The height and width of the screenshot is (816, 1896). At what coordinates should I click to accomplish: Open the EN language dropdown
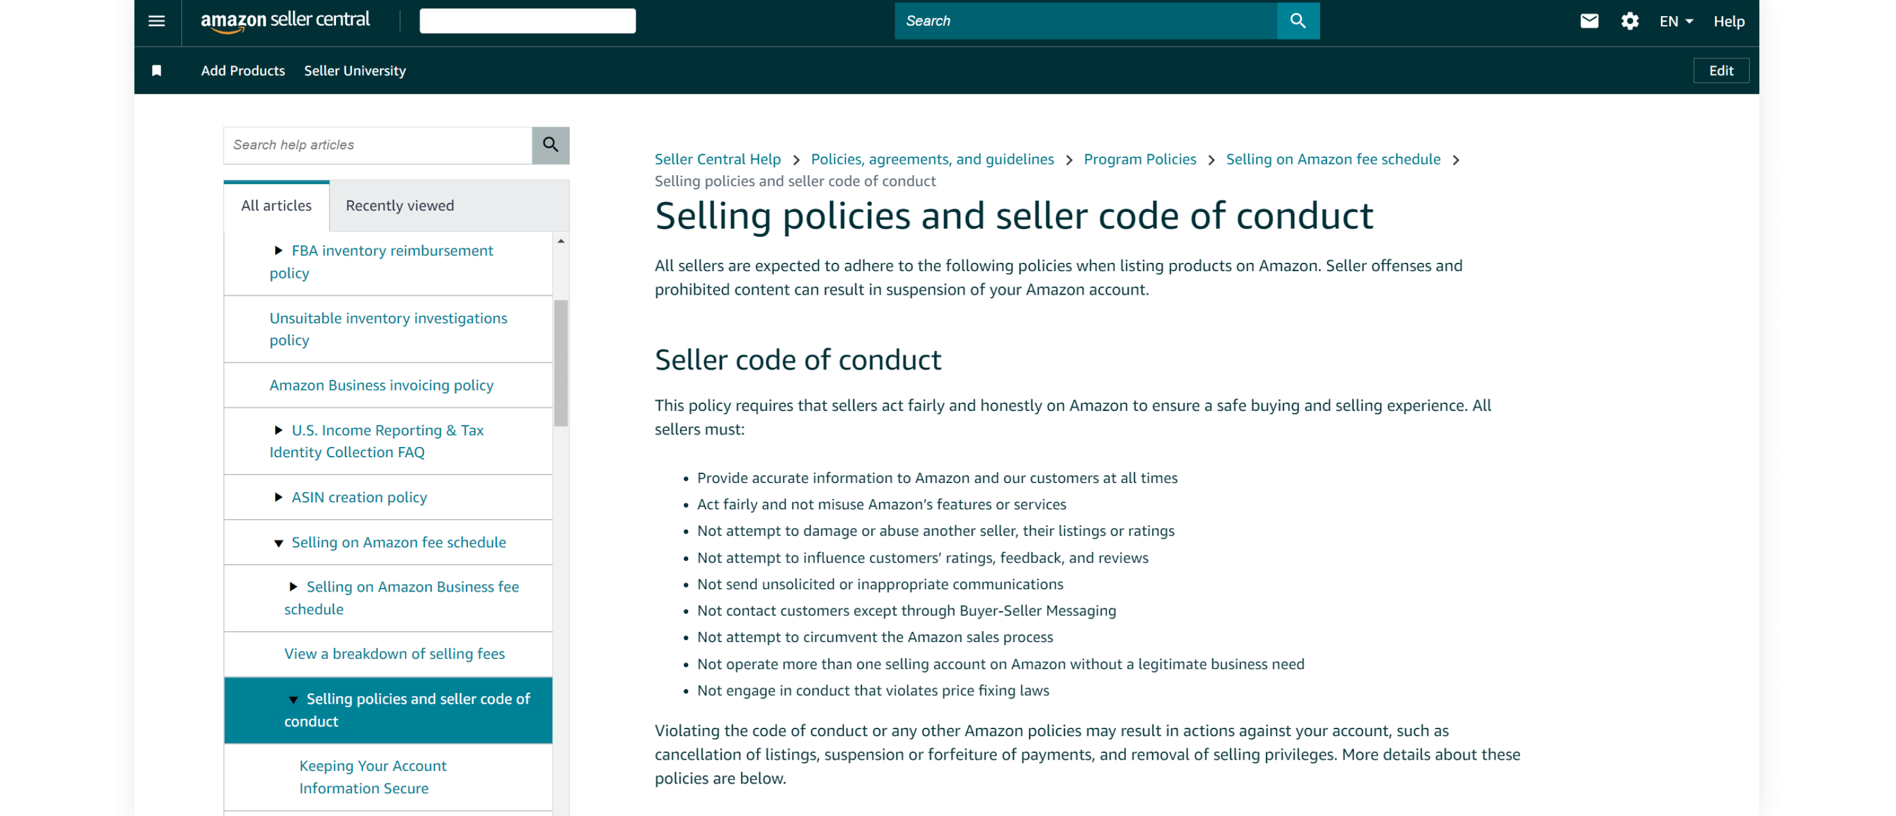point(1675,20)
